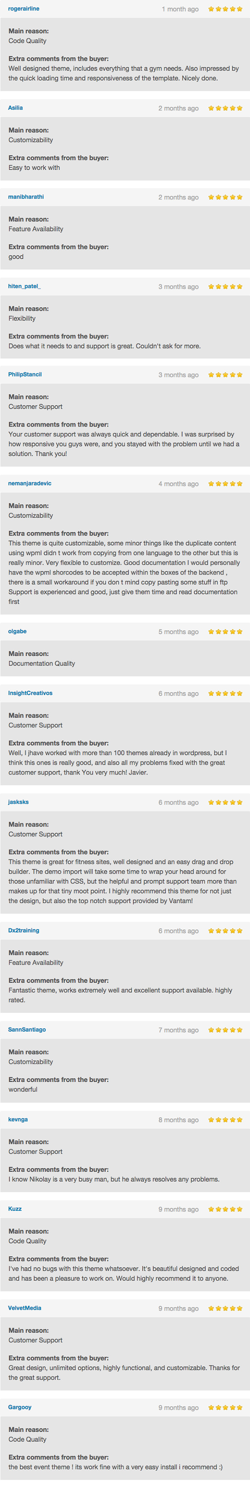Visit Kuzz's user profile
Screen dimensions: 250x1488
click(x=15, y=1208)
